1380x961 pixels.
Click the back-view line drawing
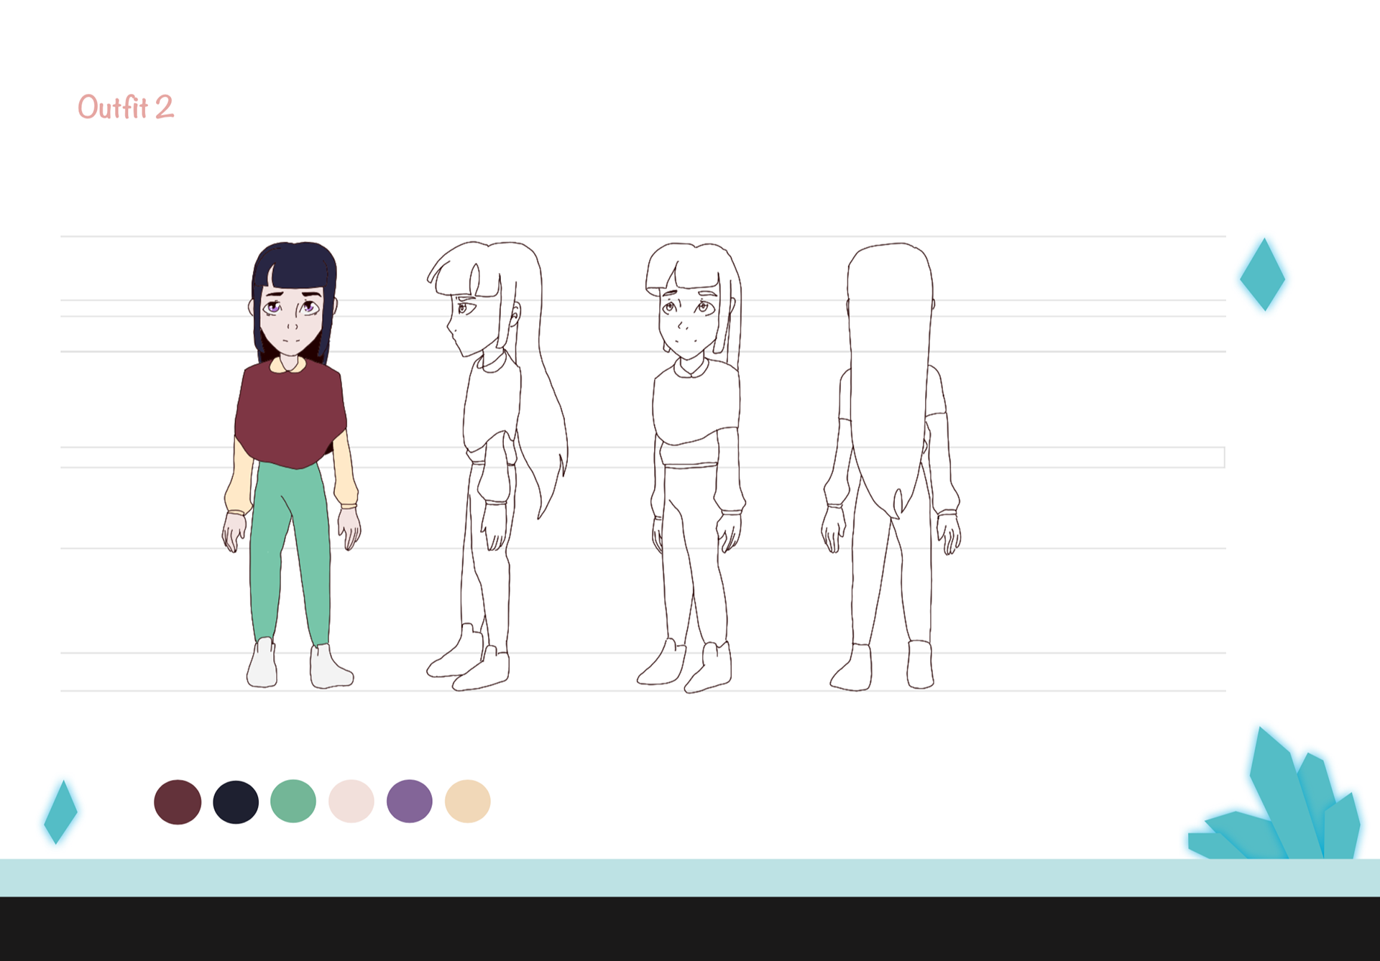(891, 467)
